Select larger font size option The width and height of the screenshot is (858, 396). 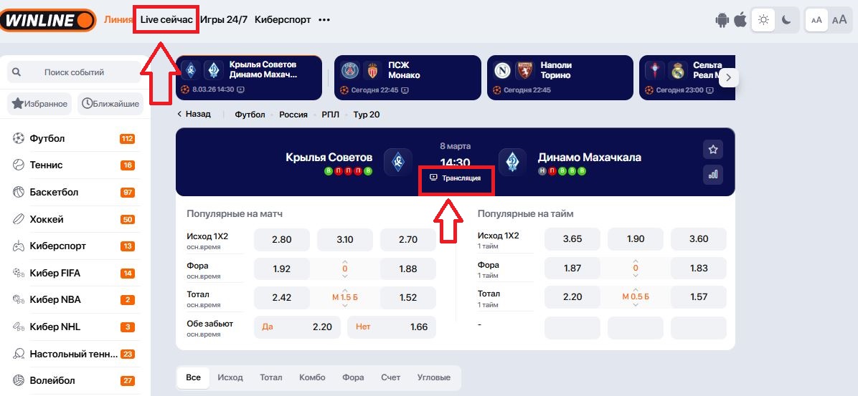click(839, 20)
